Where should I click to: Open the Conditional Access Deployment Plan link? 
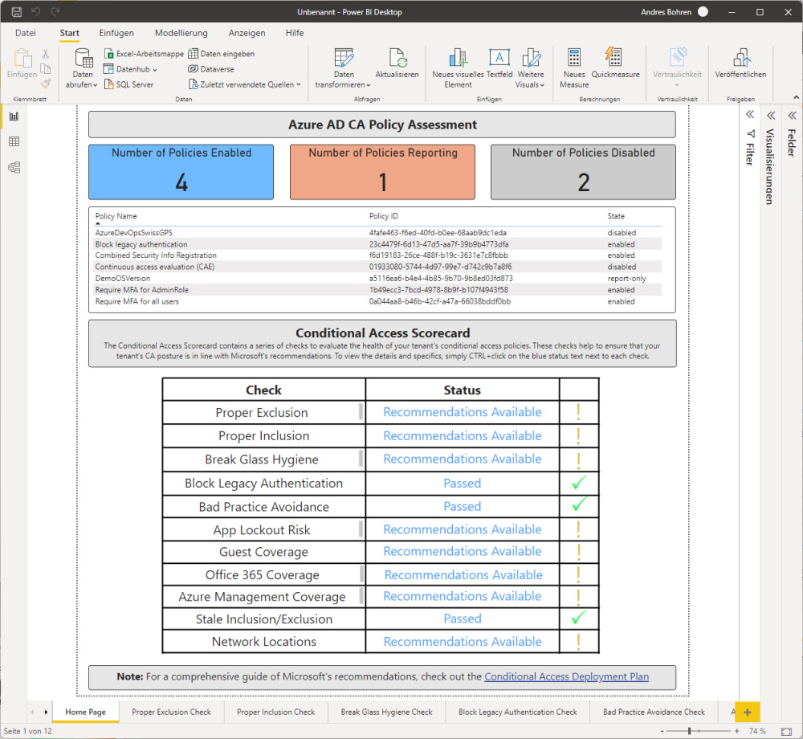pos(566,676)
